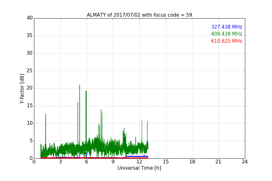Click the 'Universal Time [h]' axis label
The image size is (272, 181).
point(139,168)
